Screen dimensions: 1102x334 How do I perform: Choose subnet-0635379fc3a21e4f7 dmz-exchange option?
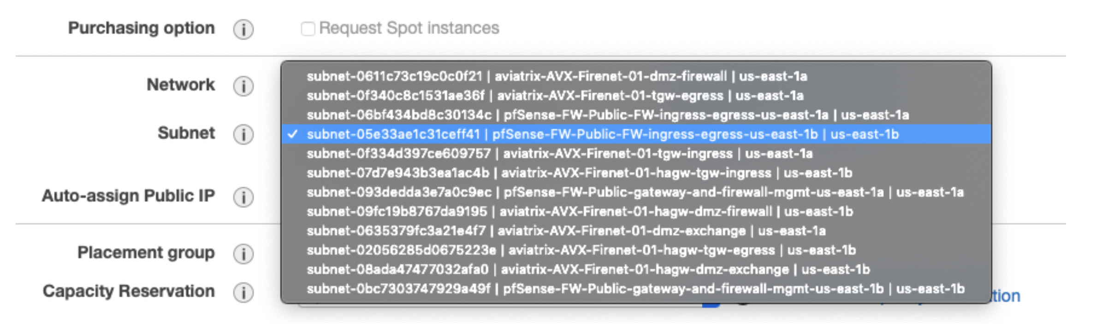[x=566, y=231]
